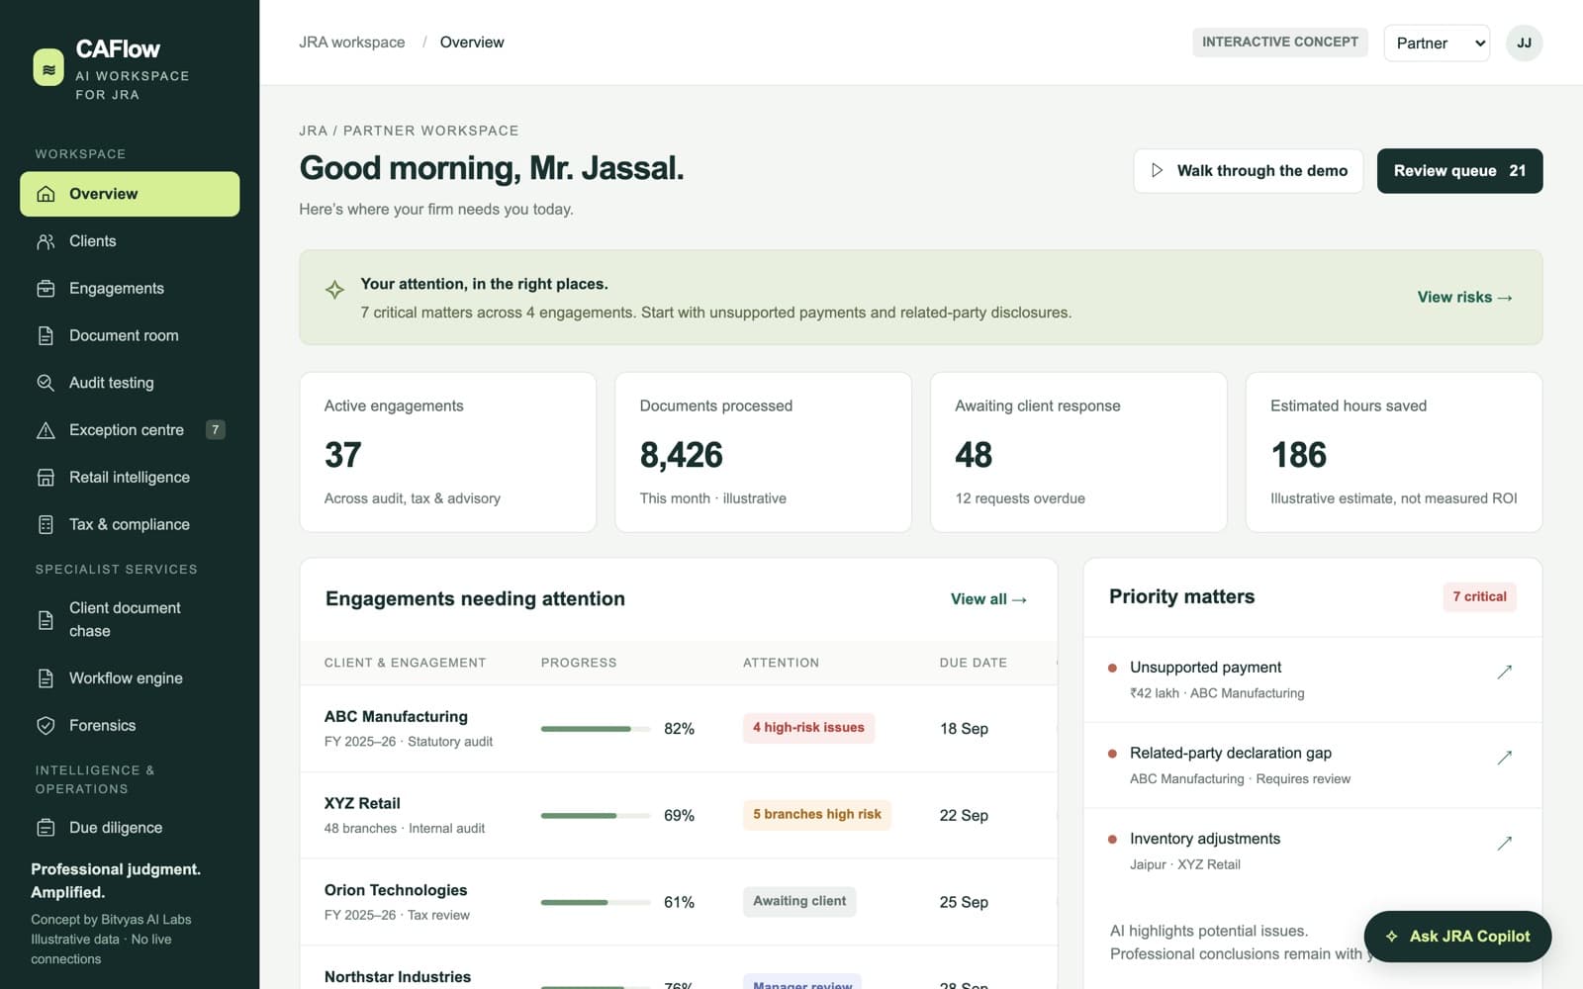Click the JJ user avatar

point(1524,43)
